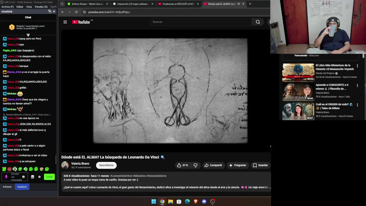Image resolution: width=366 pixels, height=206 pixels.
Task: Switch to kh4roo Stream Kick tab
Action: [x=87, y=4]
